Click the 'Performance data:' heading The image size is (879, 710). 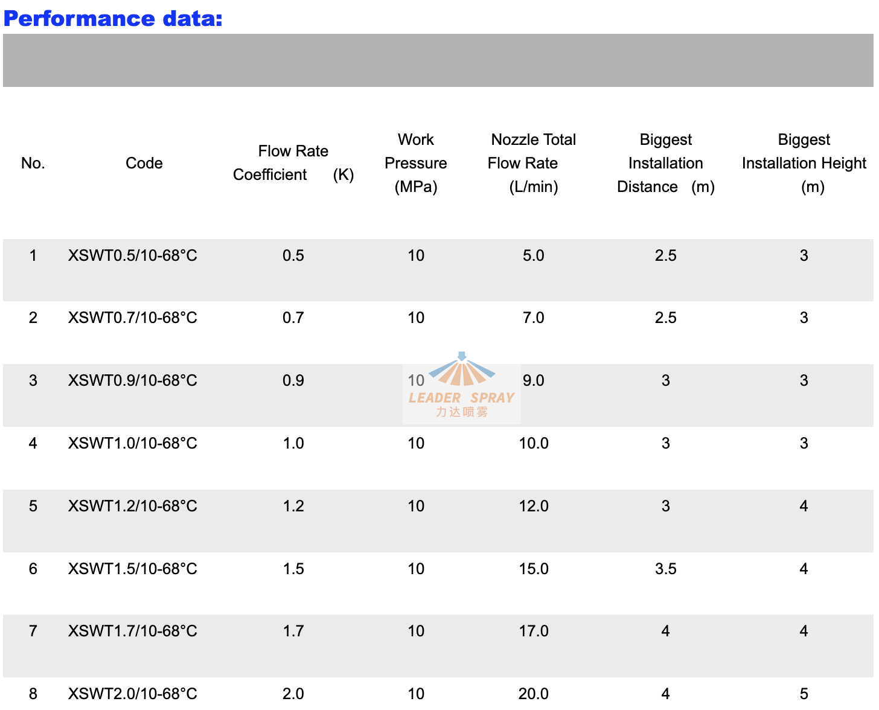pos(113,19)
